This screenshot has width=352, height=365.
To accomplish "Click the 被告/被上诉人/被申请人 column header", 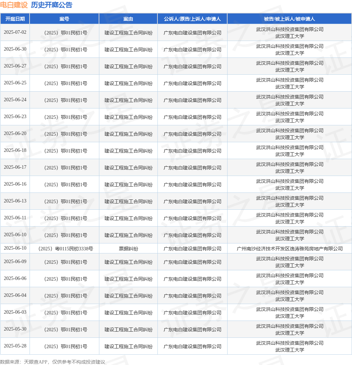I will pos(289,19).
